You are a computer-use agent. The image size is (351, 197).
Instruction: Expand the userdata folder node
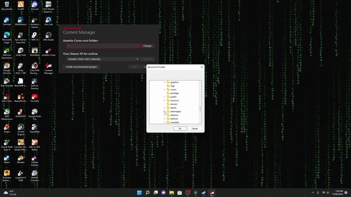(165, 123)
